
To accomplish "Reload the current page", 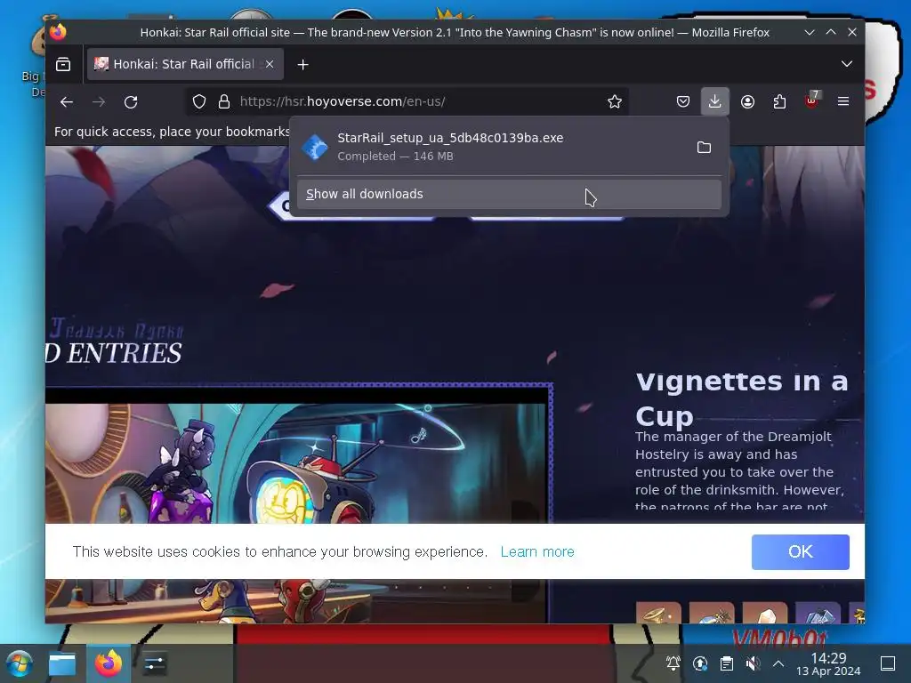I will [131, 101].
